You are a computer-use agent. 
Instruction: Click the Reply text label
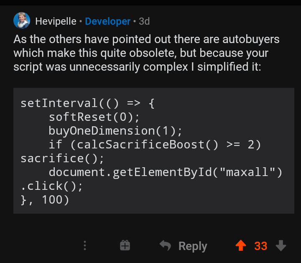tap(193, 246)
